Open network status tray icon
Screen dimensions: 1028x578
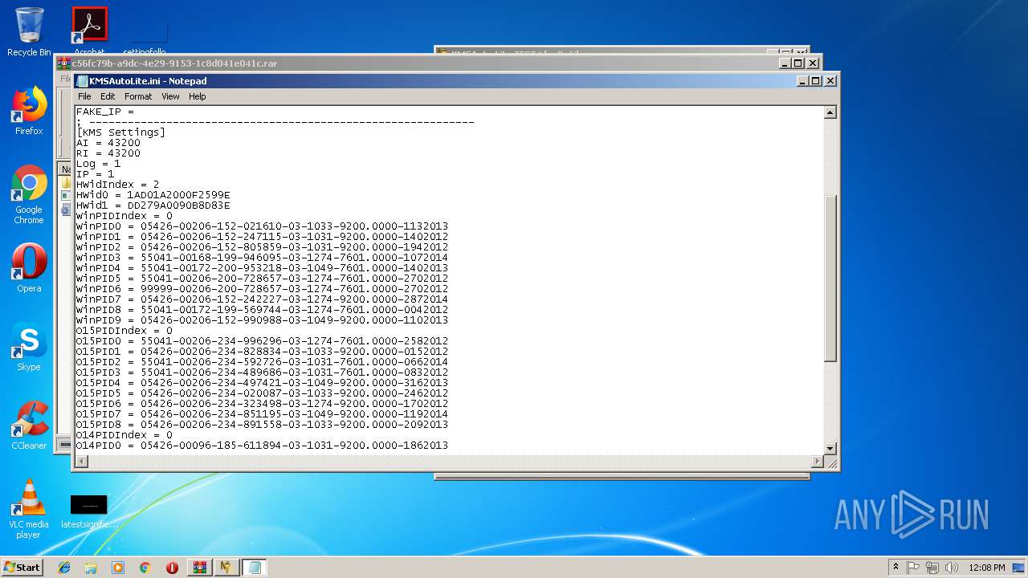tap(932, 568)
